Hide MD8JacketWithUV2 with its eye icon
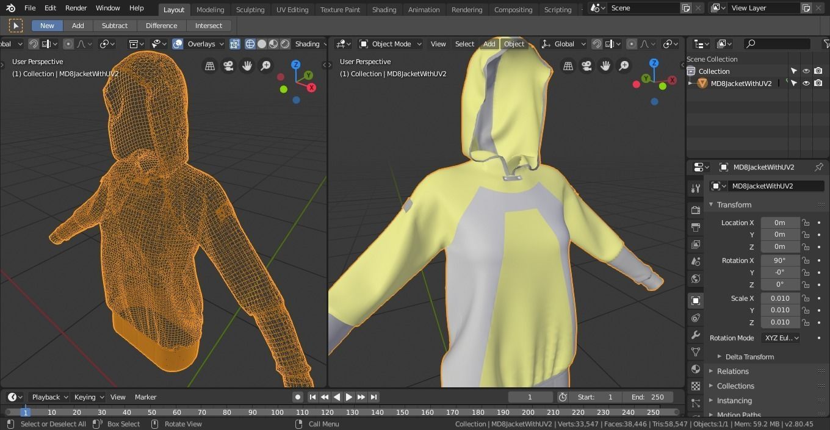 tap(806, 84)
